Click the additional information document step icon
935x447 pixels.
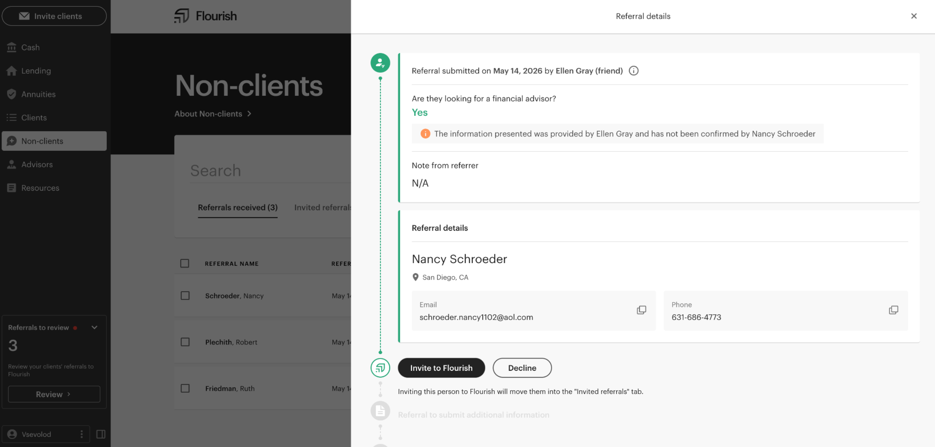pos(380,411)
